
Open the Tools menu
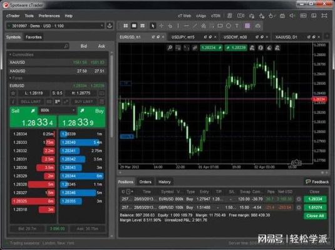tap(29, 16)
